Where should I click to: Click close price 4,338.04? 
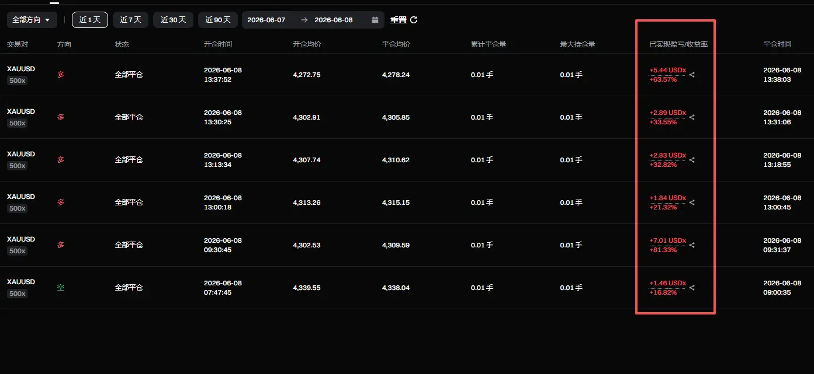click(396, 288)
